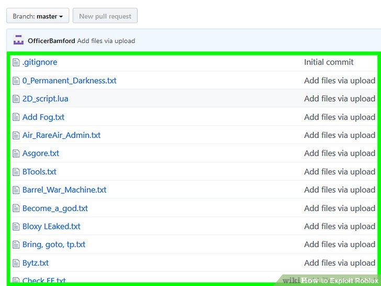Click the file icon beside Bloxy LEaked.txt
The image size is (381, 286).
tap(16, 227)
